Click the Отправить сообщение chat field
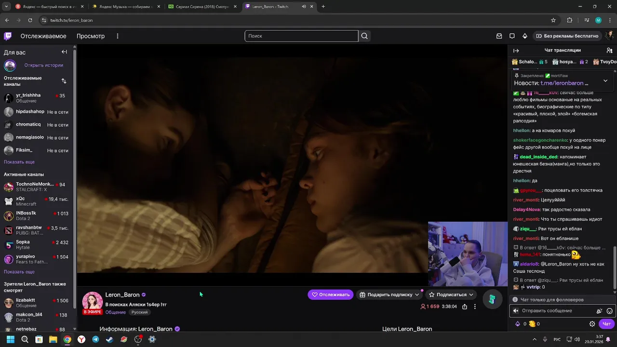 click(557, 311)
